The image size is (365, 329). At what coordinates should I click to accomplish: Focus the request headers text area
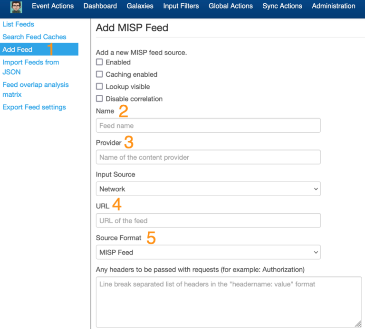pos(229,302)
